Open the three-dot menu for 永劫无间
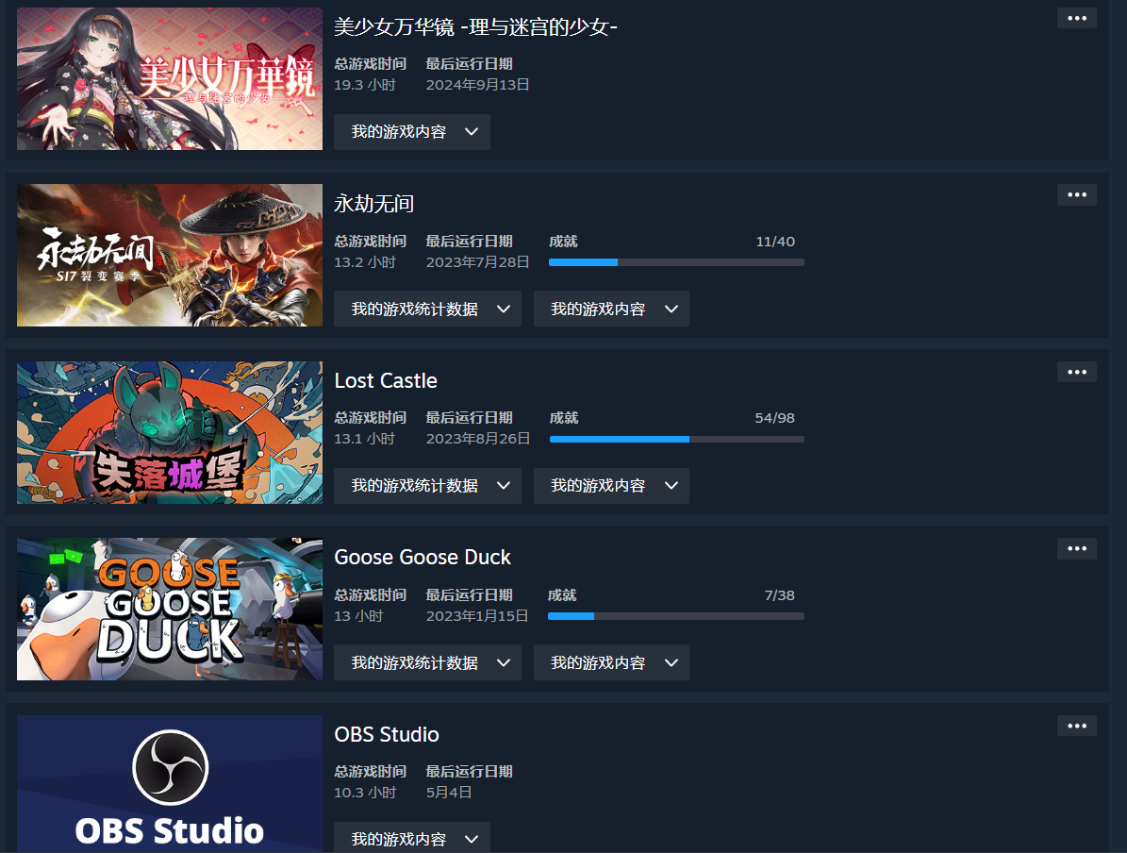 (x=1076, y=195)
